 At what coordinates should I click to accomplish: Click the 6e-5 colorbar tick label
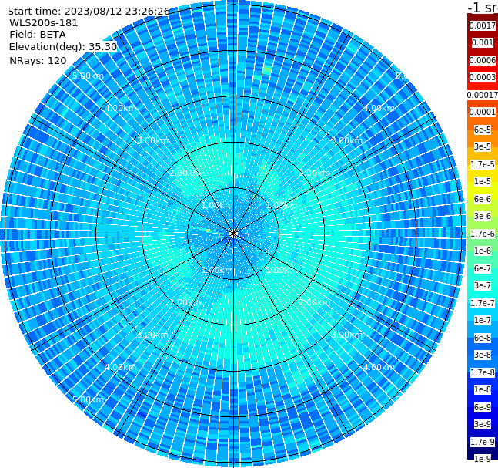[483, 130]
